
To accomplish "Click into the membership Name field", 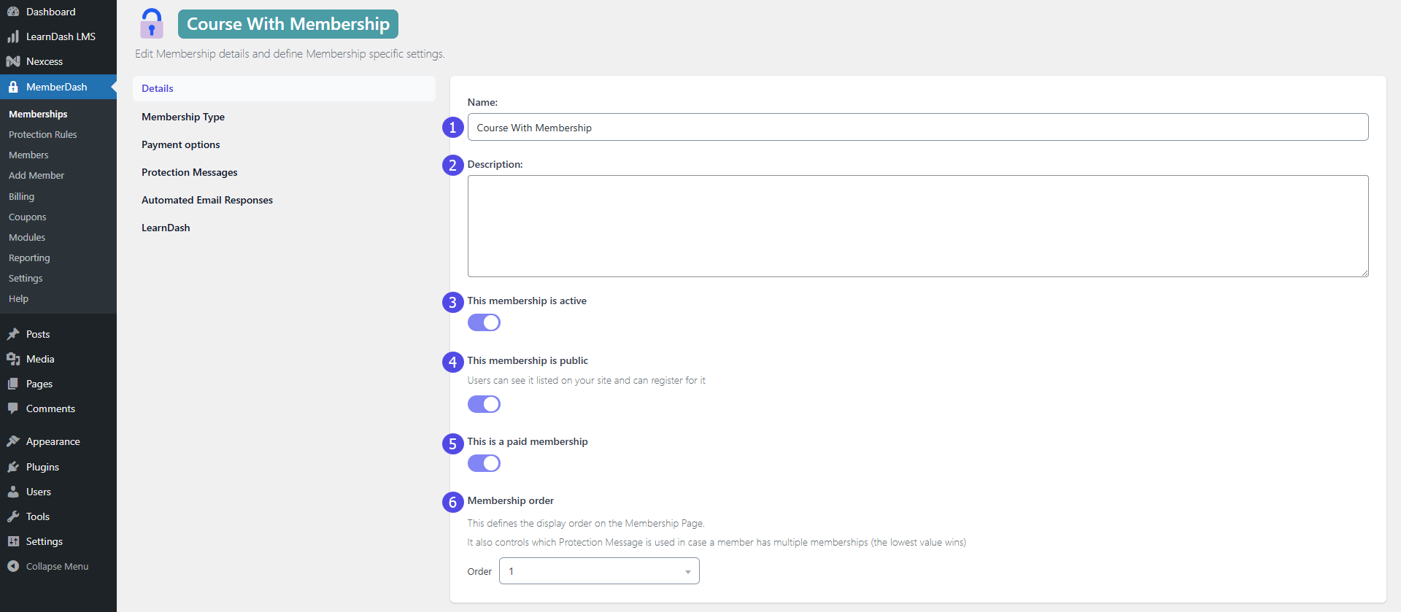I will (917, 128).
